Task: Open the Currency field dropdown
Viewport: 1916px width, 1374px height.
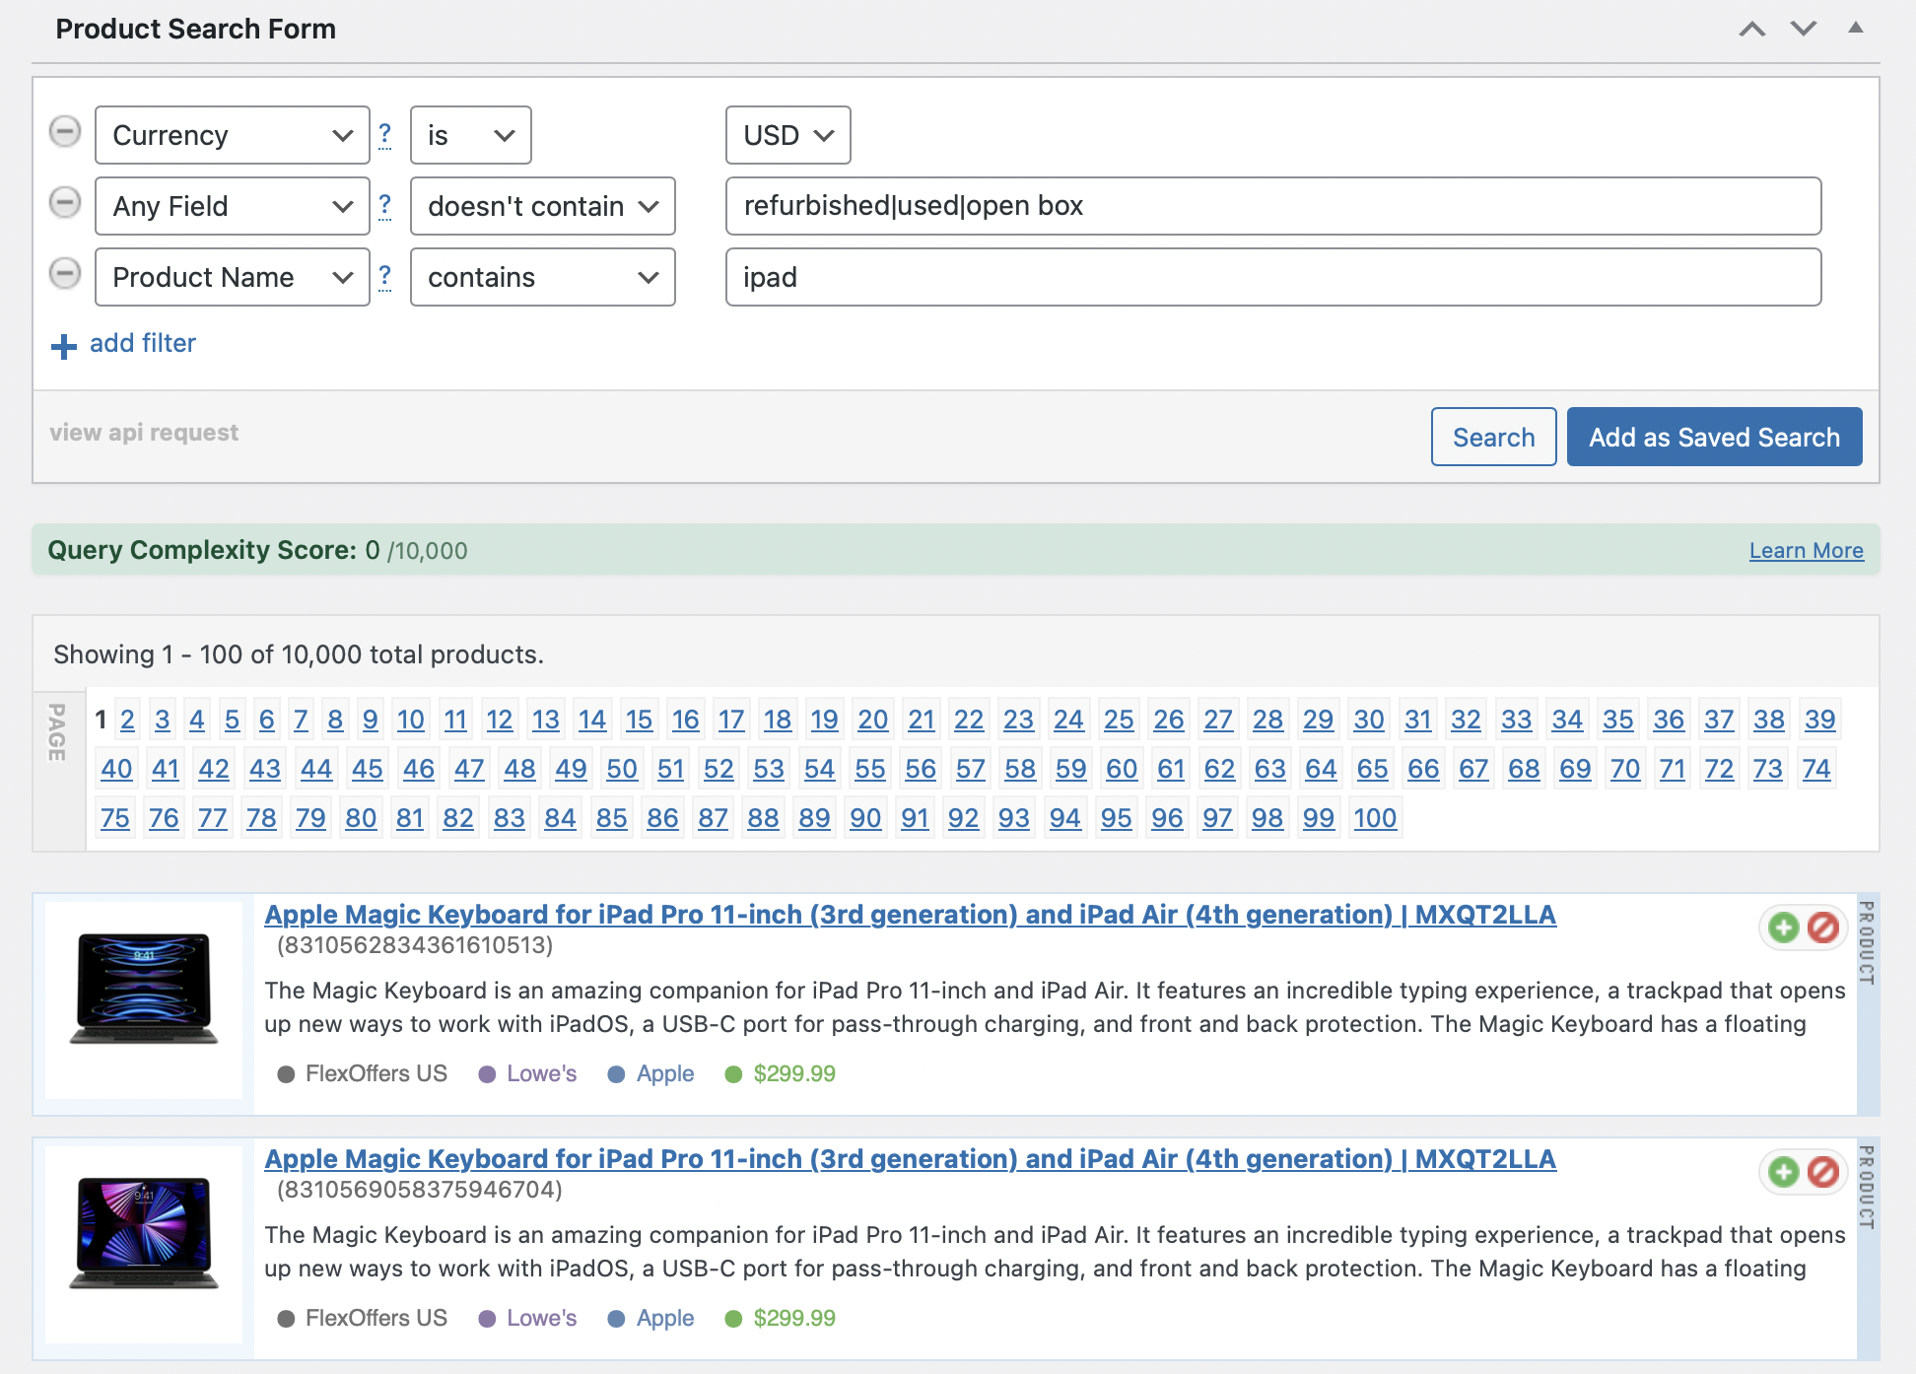Action: pos(233,135)
